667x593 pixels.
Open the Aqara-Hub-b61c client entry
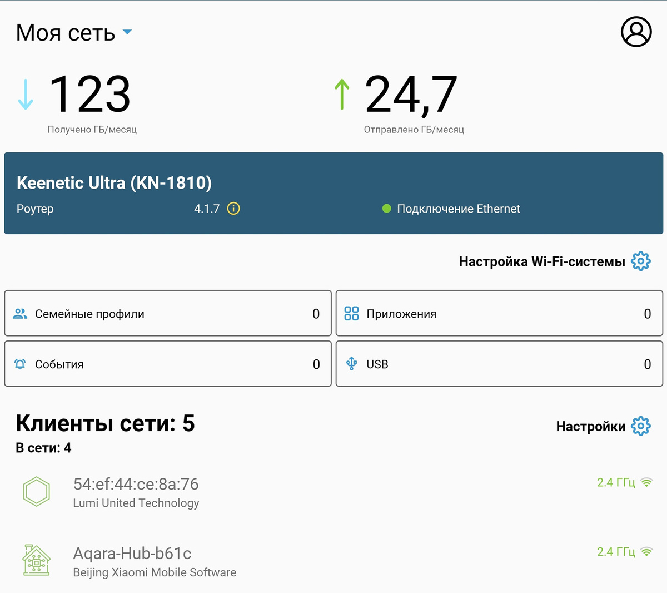[333, 562]
